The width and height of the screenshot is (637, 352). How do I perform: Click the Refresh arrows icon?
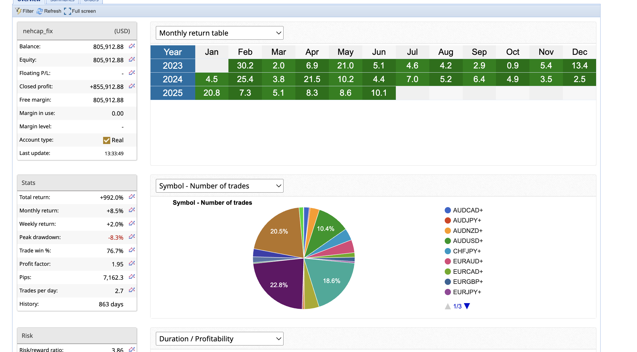pyautogui.click(x=40, y=11)
